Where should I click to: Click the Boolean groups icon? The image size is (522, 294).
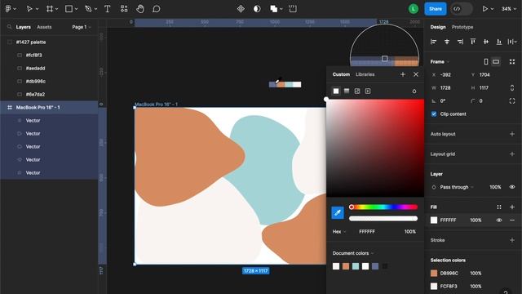pos(274,9)
